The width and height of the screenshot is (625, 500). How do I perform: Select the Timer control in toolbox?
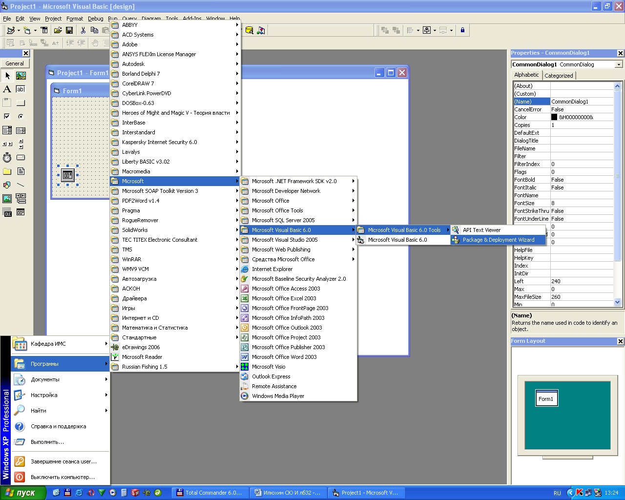[x=7, y=158]
